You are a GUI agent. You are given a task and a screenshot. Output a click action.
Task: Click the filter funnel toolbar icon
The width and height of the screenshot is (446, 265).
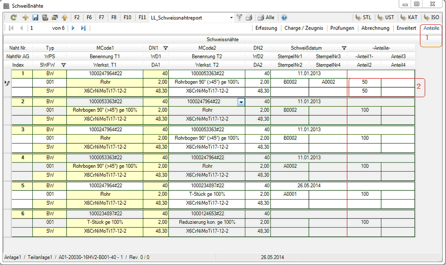[240, 18]
